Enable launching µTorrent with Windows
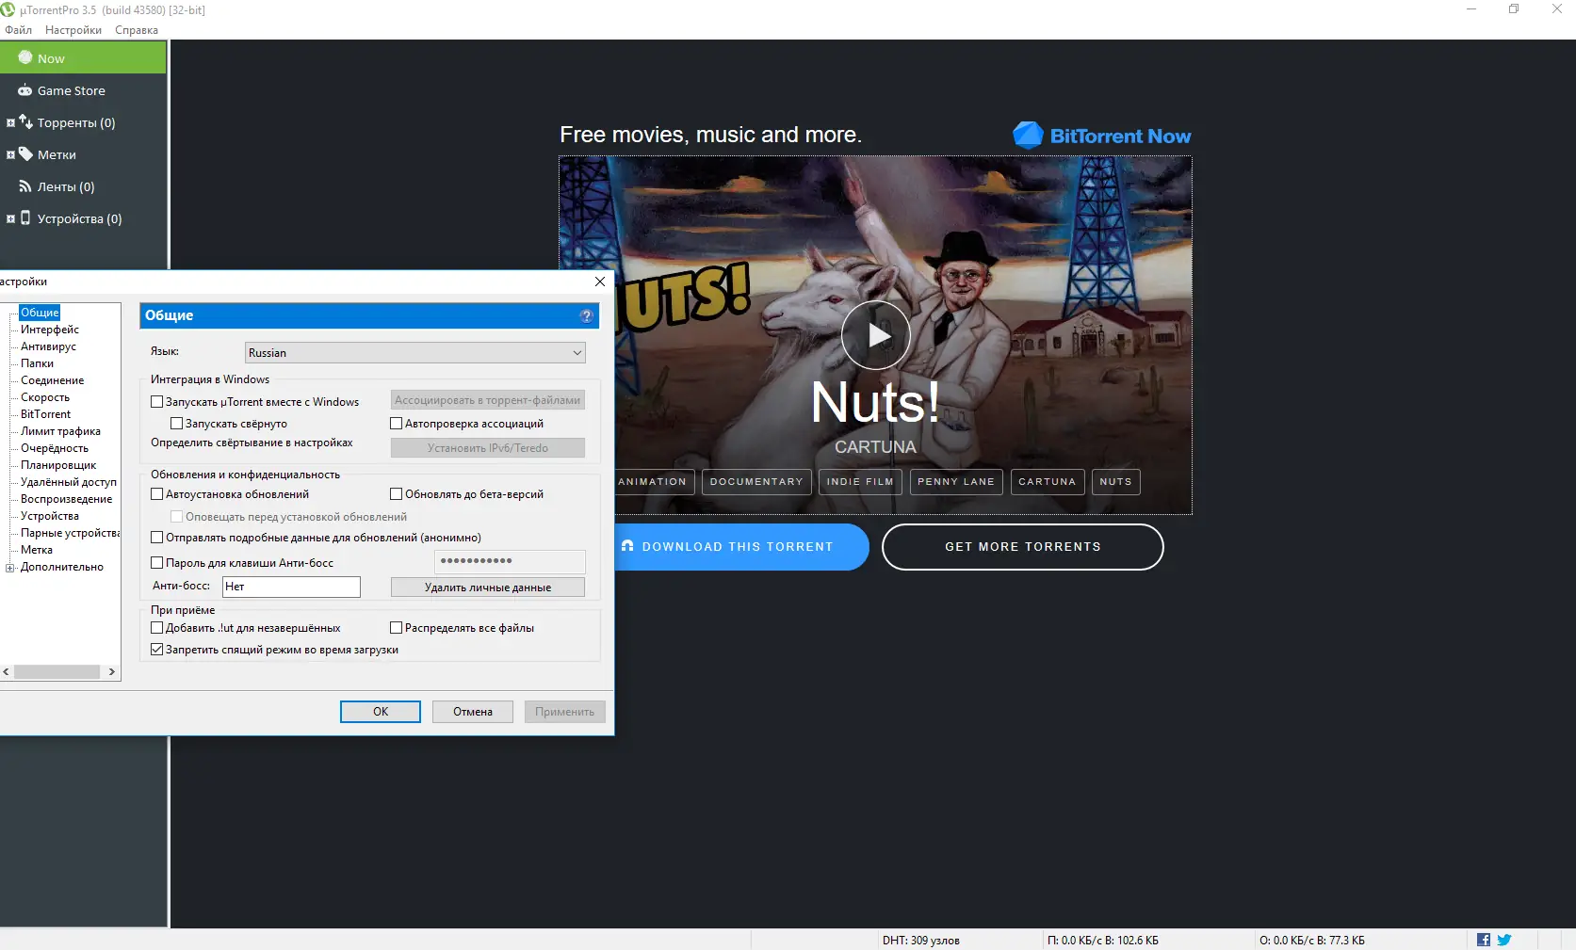Screen dimensions: 1576x950 pos(157,402)
